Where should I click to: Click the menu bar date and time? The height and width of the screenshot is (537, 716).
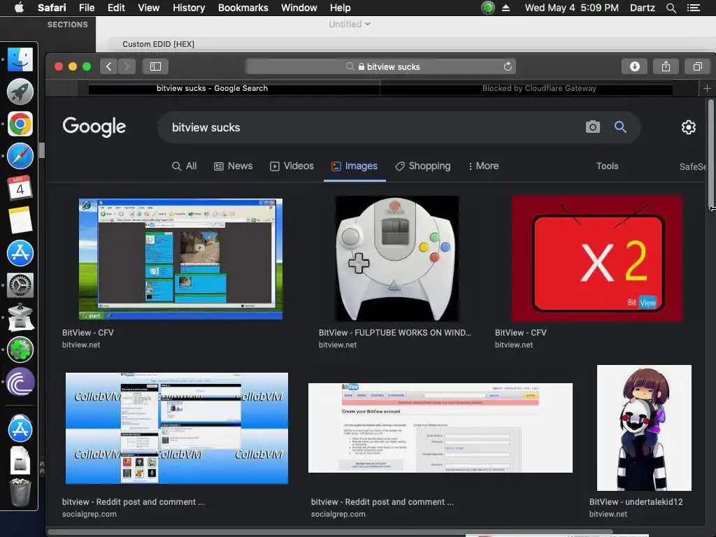(572, 8)
